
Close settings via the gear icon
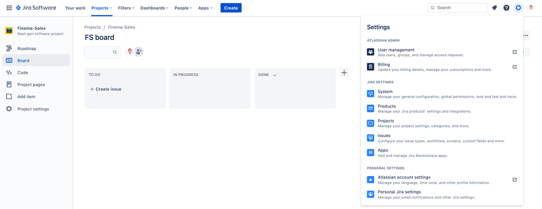click(x=518, y=8)
